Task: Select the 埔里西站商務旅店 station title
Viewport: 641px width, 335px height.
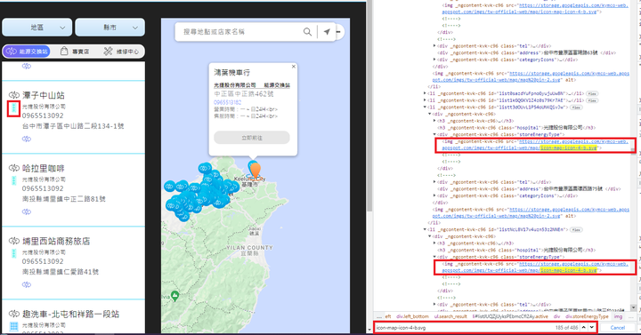Action: tap(56, 241)
